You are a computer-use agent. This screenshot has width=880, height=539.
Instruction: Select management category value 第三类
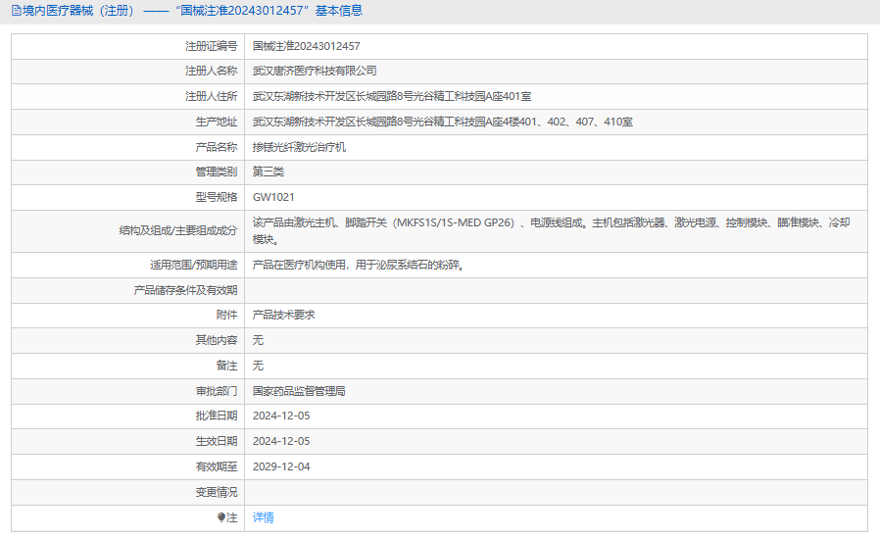point(269,171)
